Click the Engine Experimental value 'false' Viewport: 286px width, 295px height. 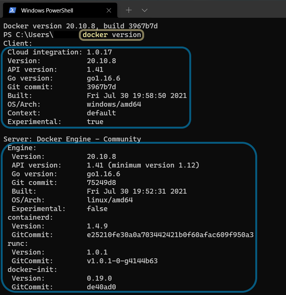(x=97, y=209)
